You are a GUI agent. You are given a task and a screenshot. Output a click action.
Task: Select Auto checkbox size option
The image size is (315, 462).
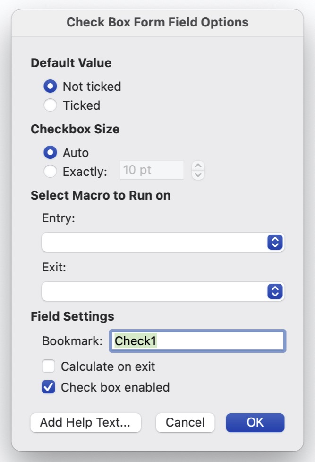50,153
